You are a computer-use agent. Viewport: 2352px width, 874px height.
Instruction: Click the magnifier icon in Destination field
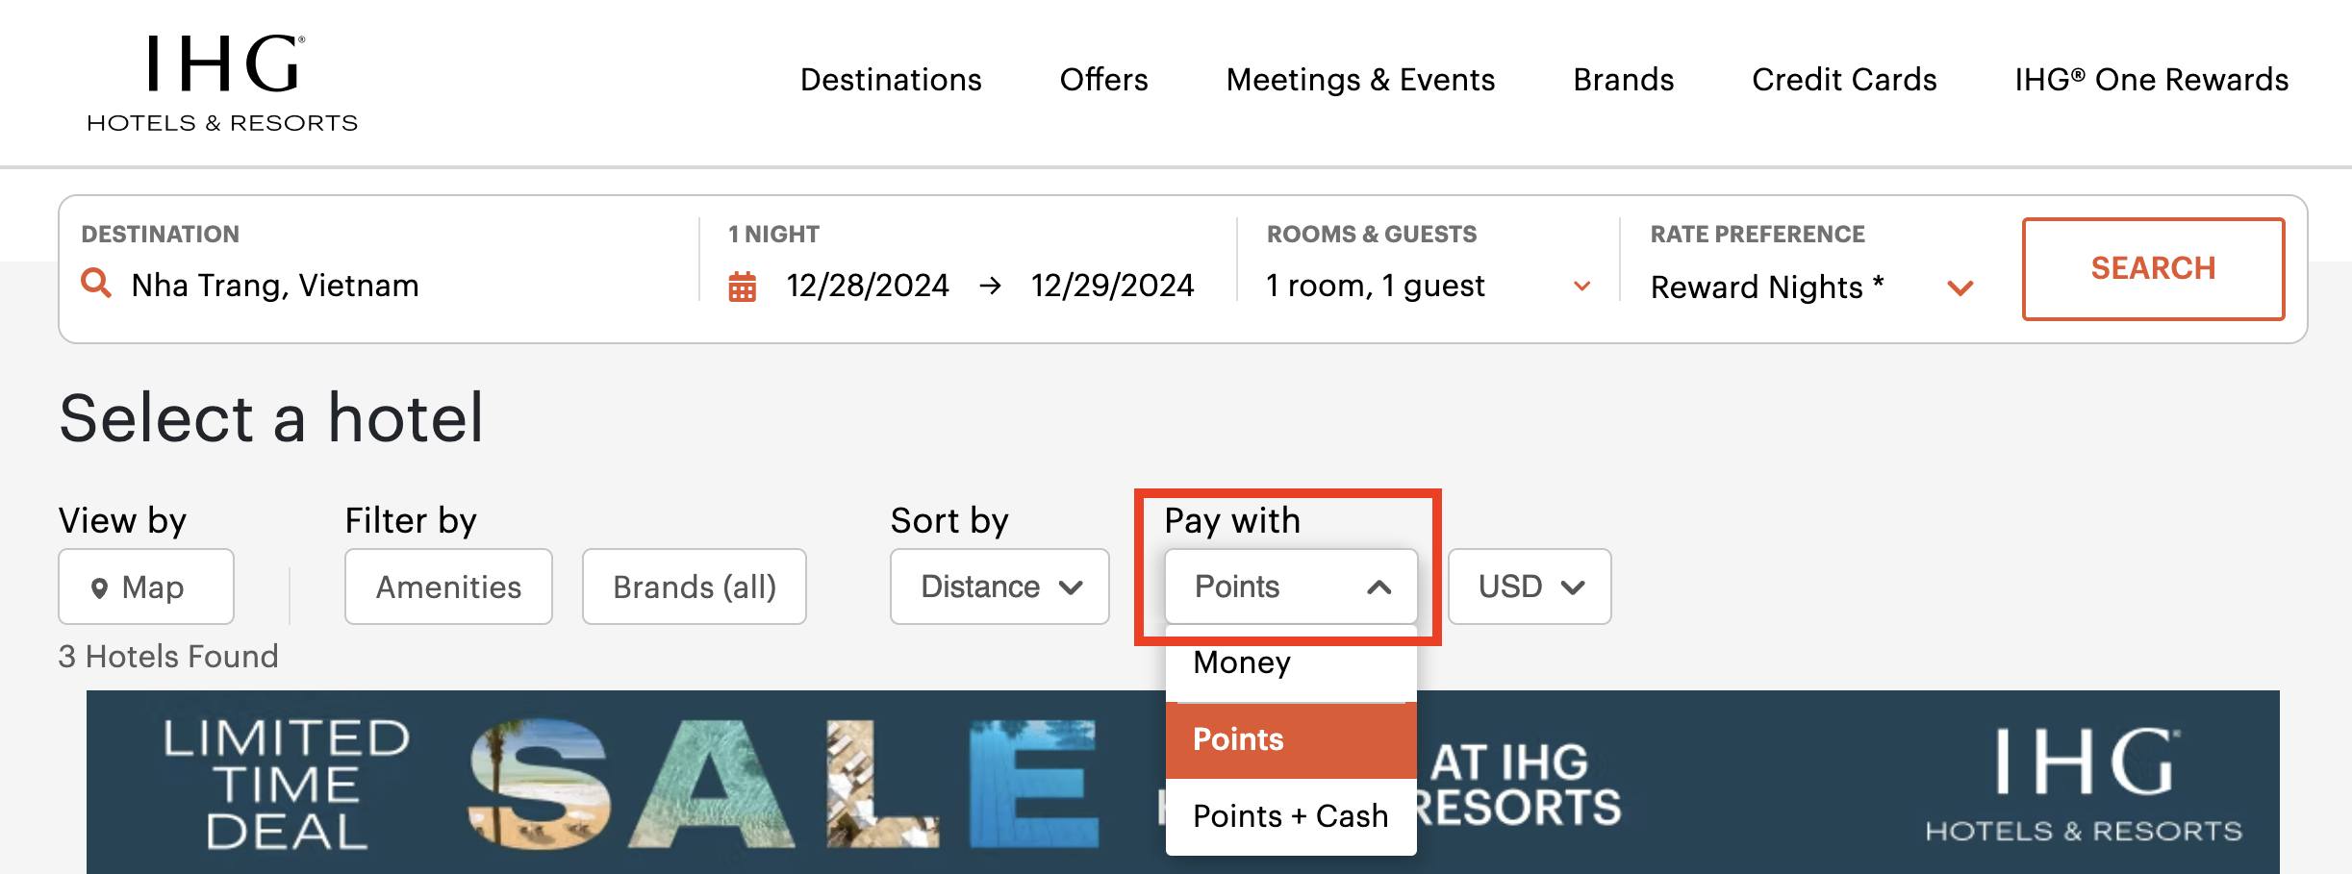(x=96, y=285)
